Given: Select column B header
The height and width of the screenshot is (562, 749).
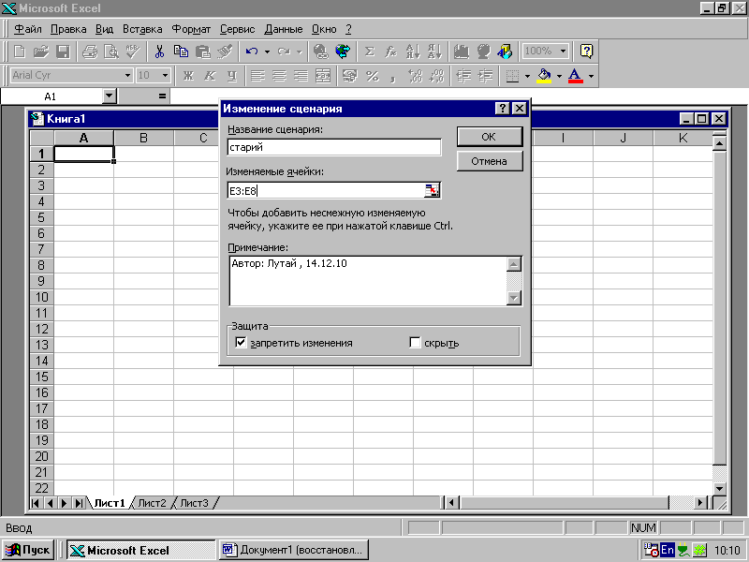Looking at the screenshot, I should pos(143,138).
